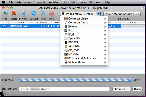
Task: Click the Add video file icon
Action: point(5,14)
